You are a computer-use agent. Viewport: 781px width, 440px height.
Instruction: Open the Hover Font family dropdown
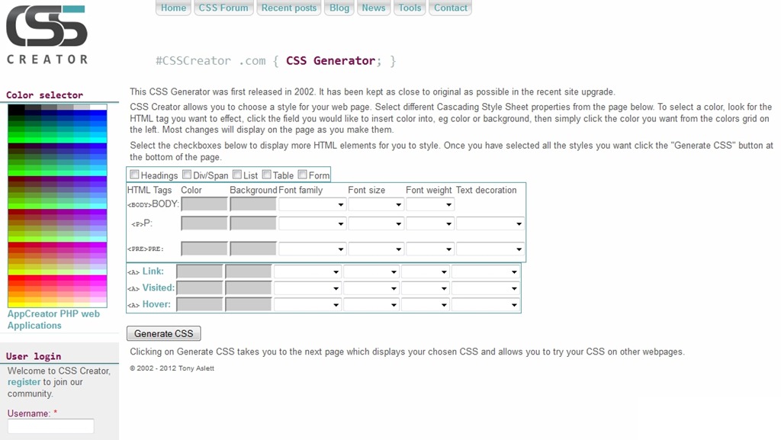point(307,304)
